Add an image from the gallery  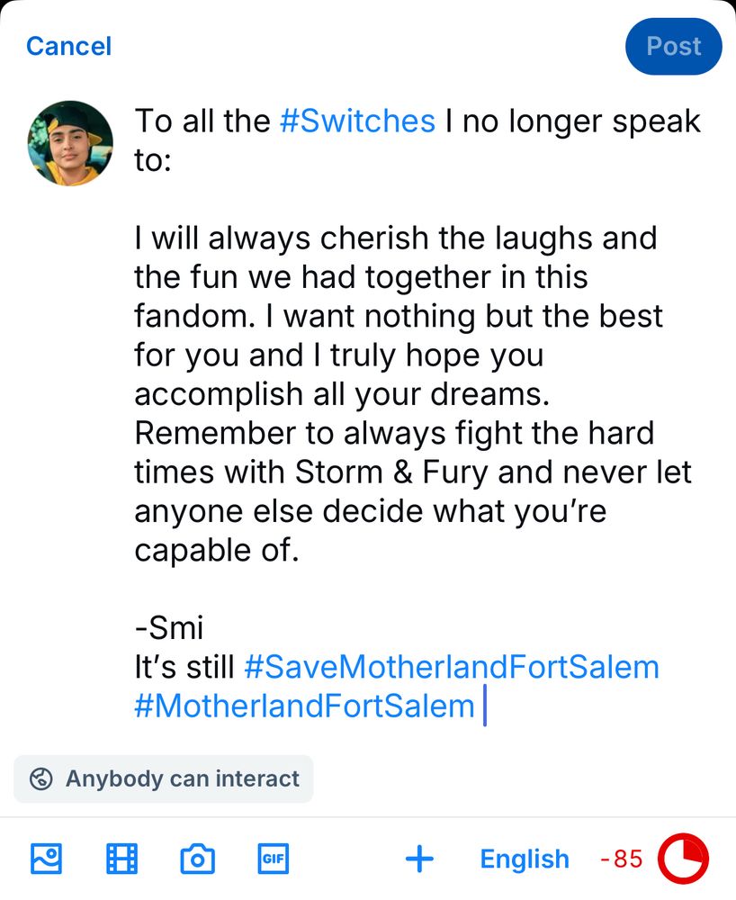(46, 859)
